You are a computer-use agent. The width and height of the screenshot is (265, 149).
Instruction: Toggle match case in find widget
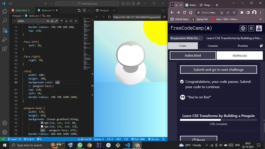click(48, 21)
